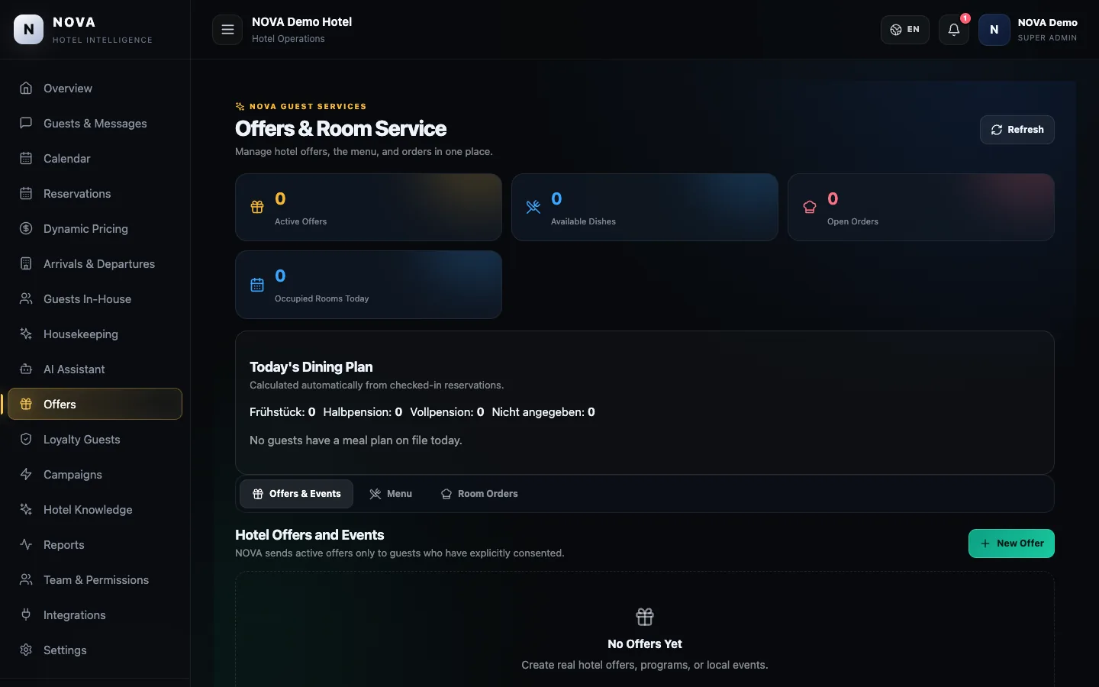The width and height of the screenshot is (1099, 687).
Task: Click the Campaigns lightning icon
Action: click(x=26, y=474)
